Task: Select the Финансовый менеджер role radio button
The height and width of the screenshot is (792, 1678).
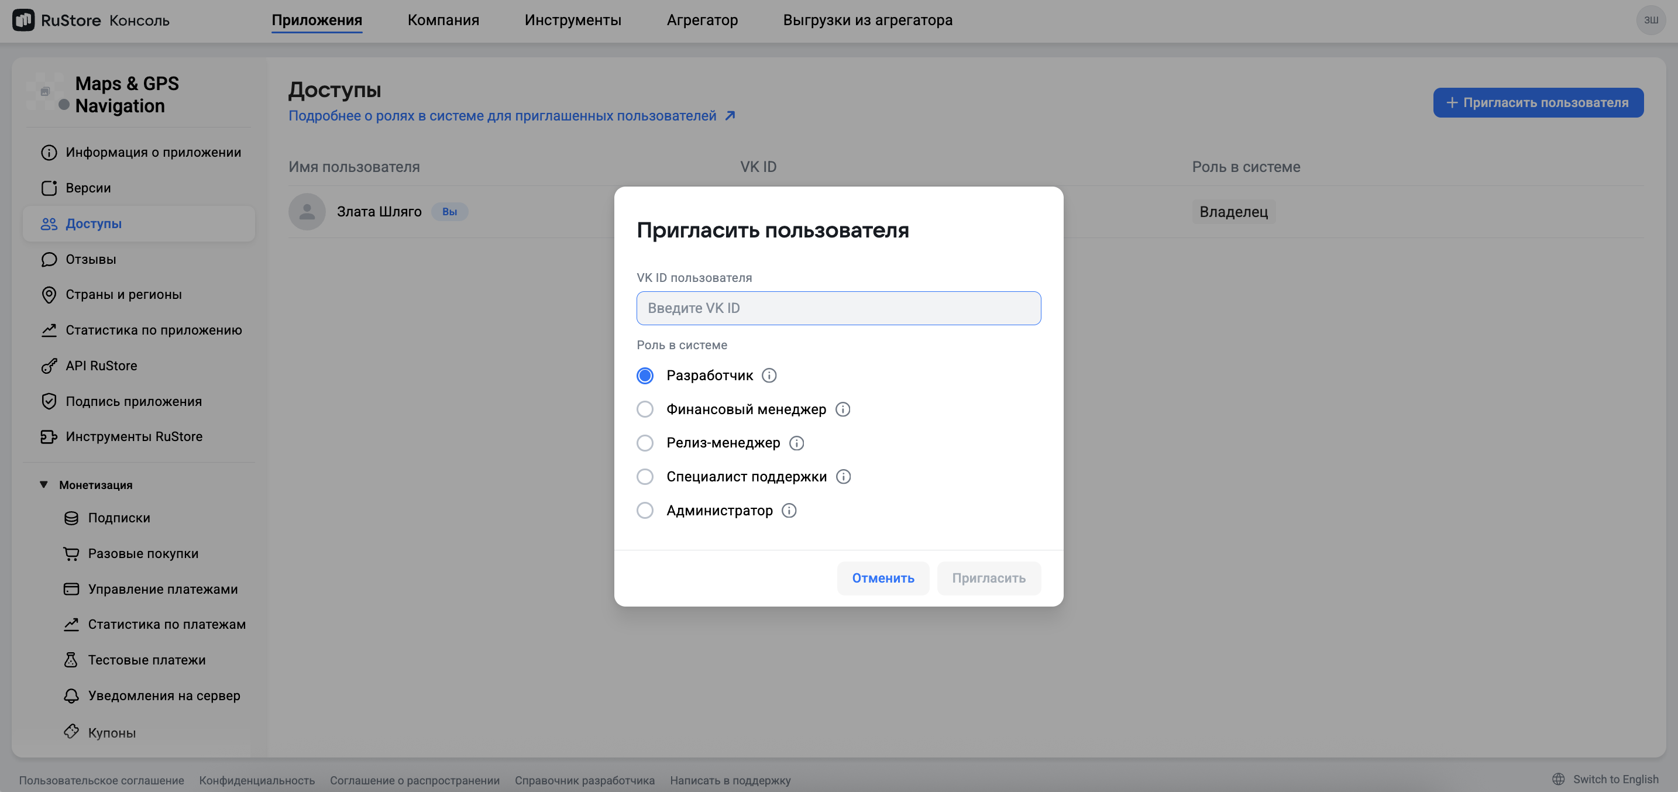Action: point(645,409)
